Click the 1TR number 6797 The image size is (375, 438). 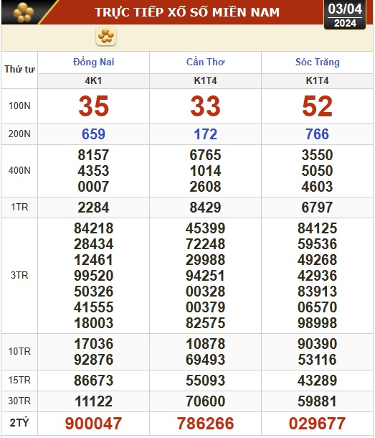[317, 208]
